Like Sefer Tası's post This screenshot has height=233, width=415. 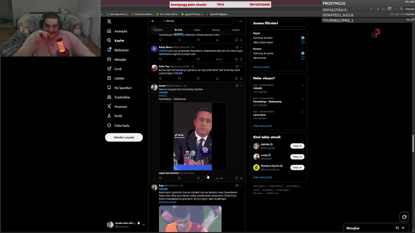pyautogui.click(x=198, y=78)
